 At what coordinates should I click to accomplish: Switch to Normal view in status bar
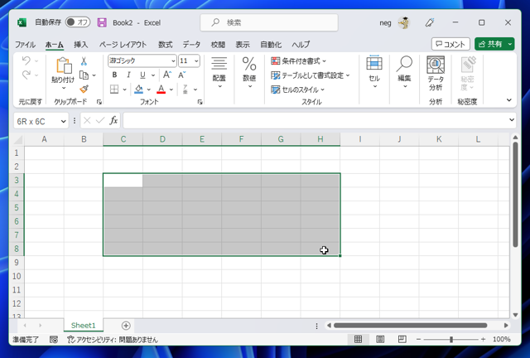[359, 339]
